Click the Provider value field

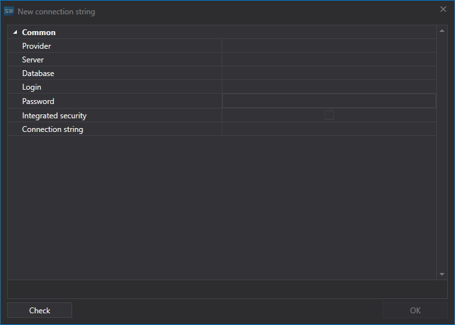[329, 46]
